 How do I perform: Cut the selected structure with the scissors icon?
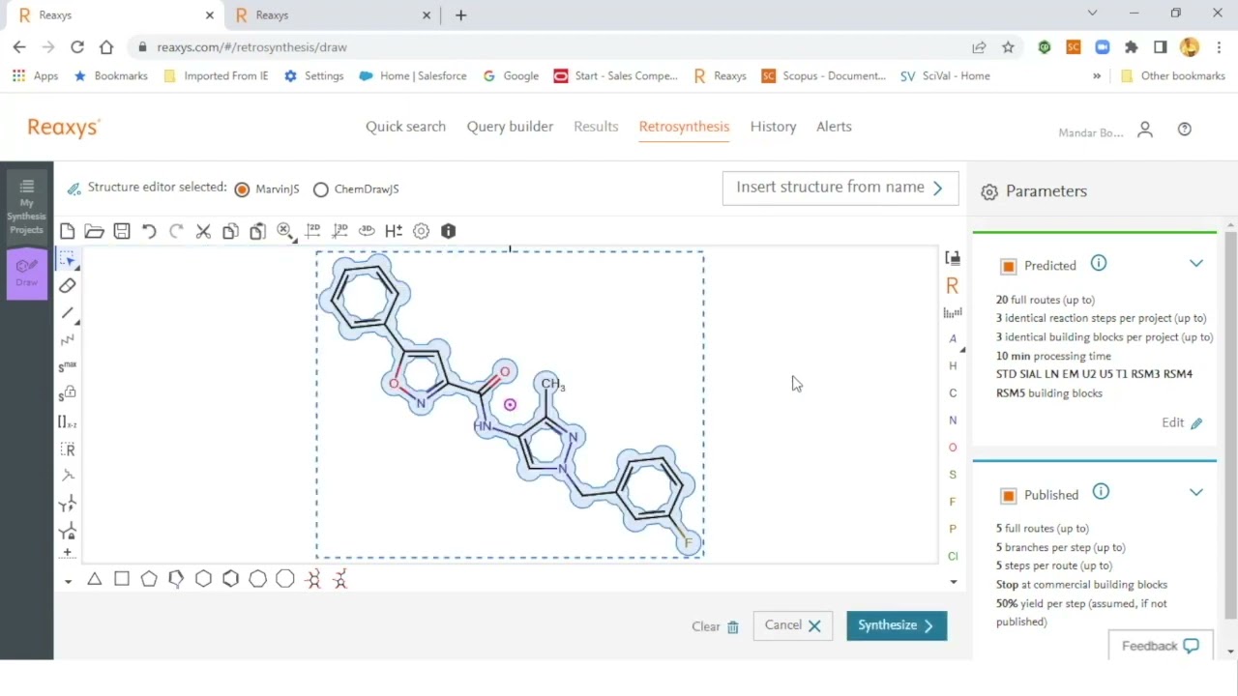[203, 231]
